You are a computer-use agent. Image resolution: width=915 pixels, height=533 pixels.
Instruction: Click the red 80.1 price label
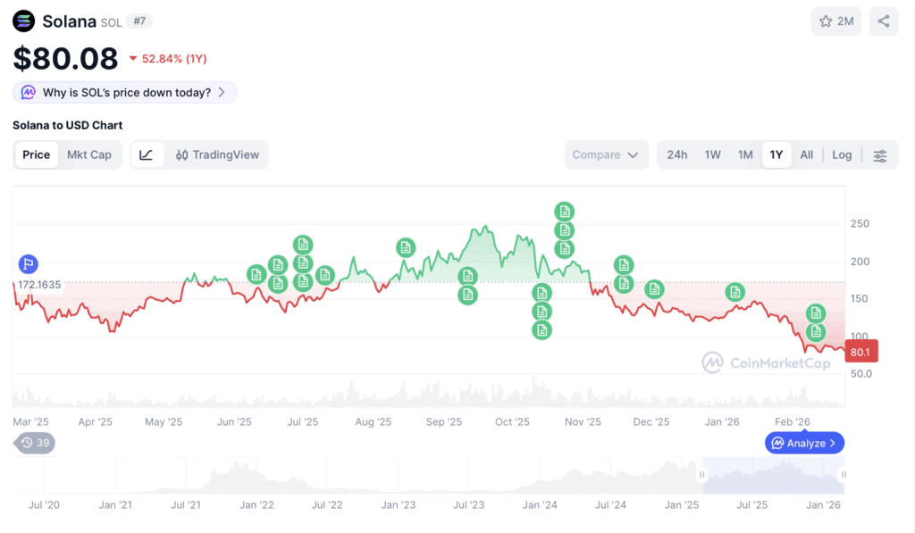[860, 352]
